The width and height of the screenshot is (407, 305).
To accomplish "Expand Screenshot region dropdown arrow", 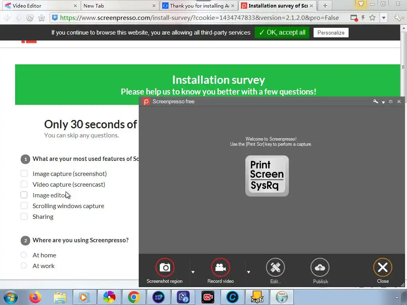I will pyautogui.click(x=193, y=272).
